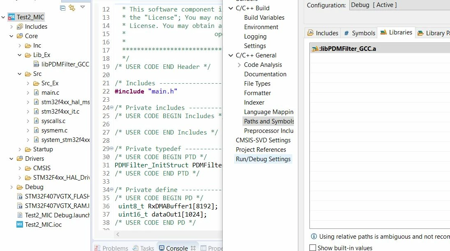Screen dimensions: 450x251
Task: Open Indexer settings page
Action: pos(254,103)
